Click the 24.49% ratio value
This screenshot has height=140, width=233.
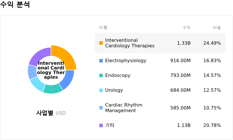pos(212,43)
